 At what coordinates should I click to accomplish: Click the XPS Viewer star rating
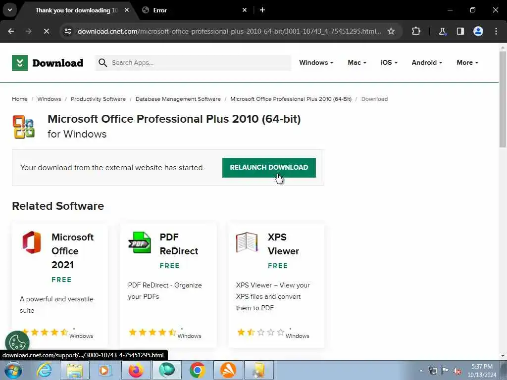[261, 332]
